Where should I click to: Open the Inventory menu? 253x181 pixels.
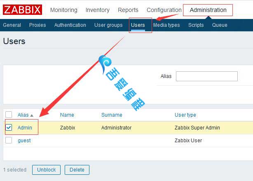[x=98, y=10]
